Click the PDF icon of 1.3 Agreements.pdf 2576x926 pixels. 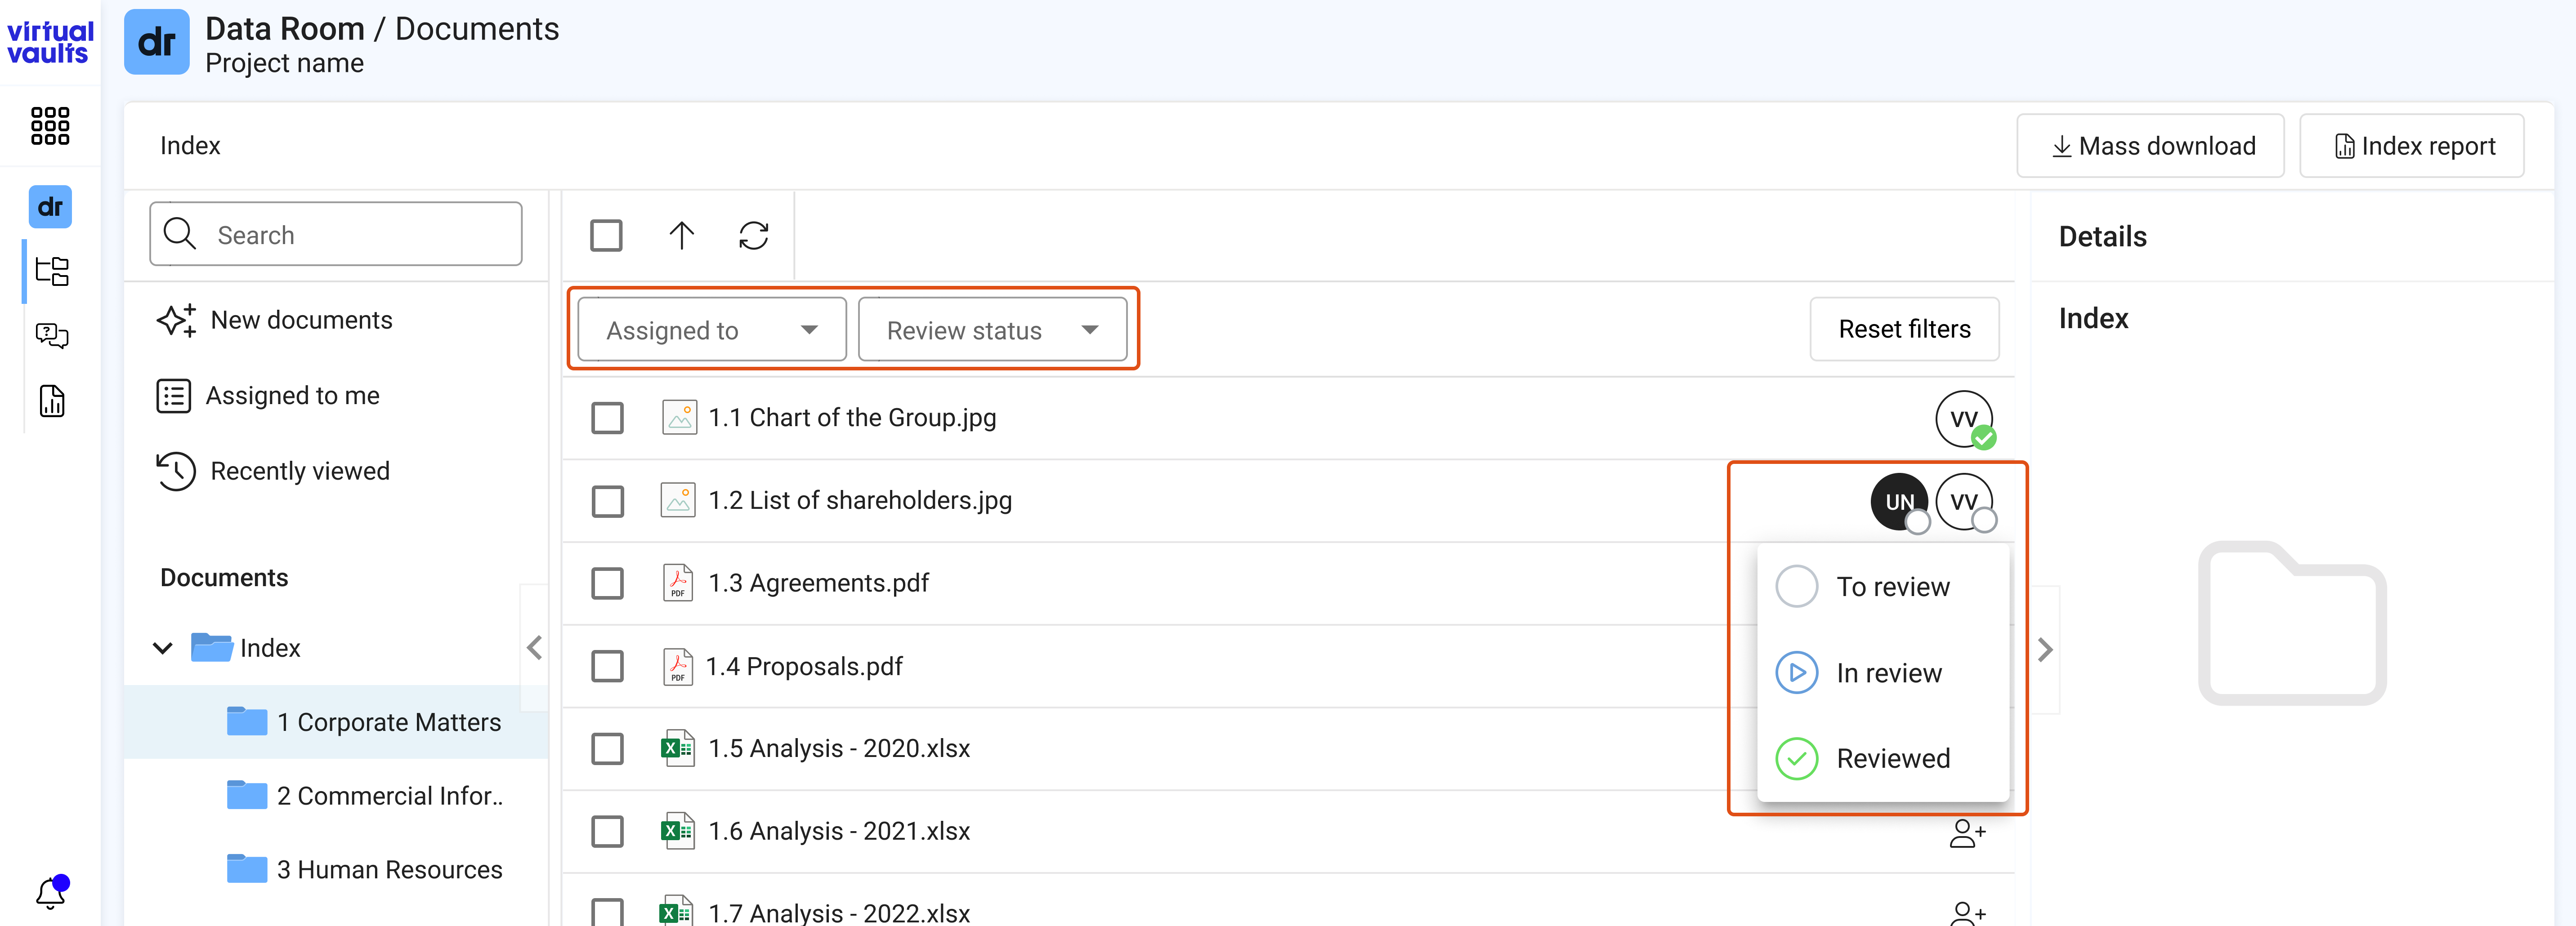(678, 583)
